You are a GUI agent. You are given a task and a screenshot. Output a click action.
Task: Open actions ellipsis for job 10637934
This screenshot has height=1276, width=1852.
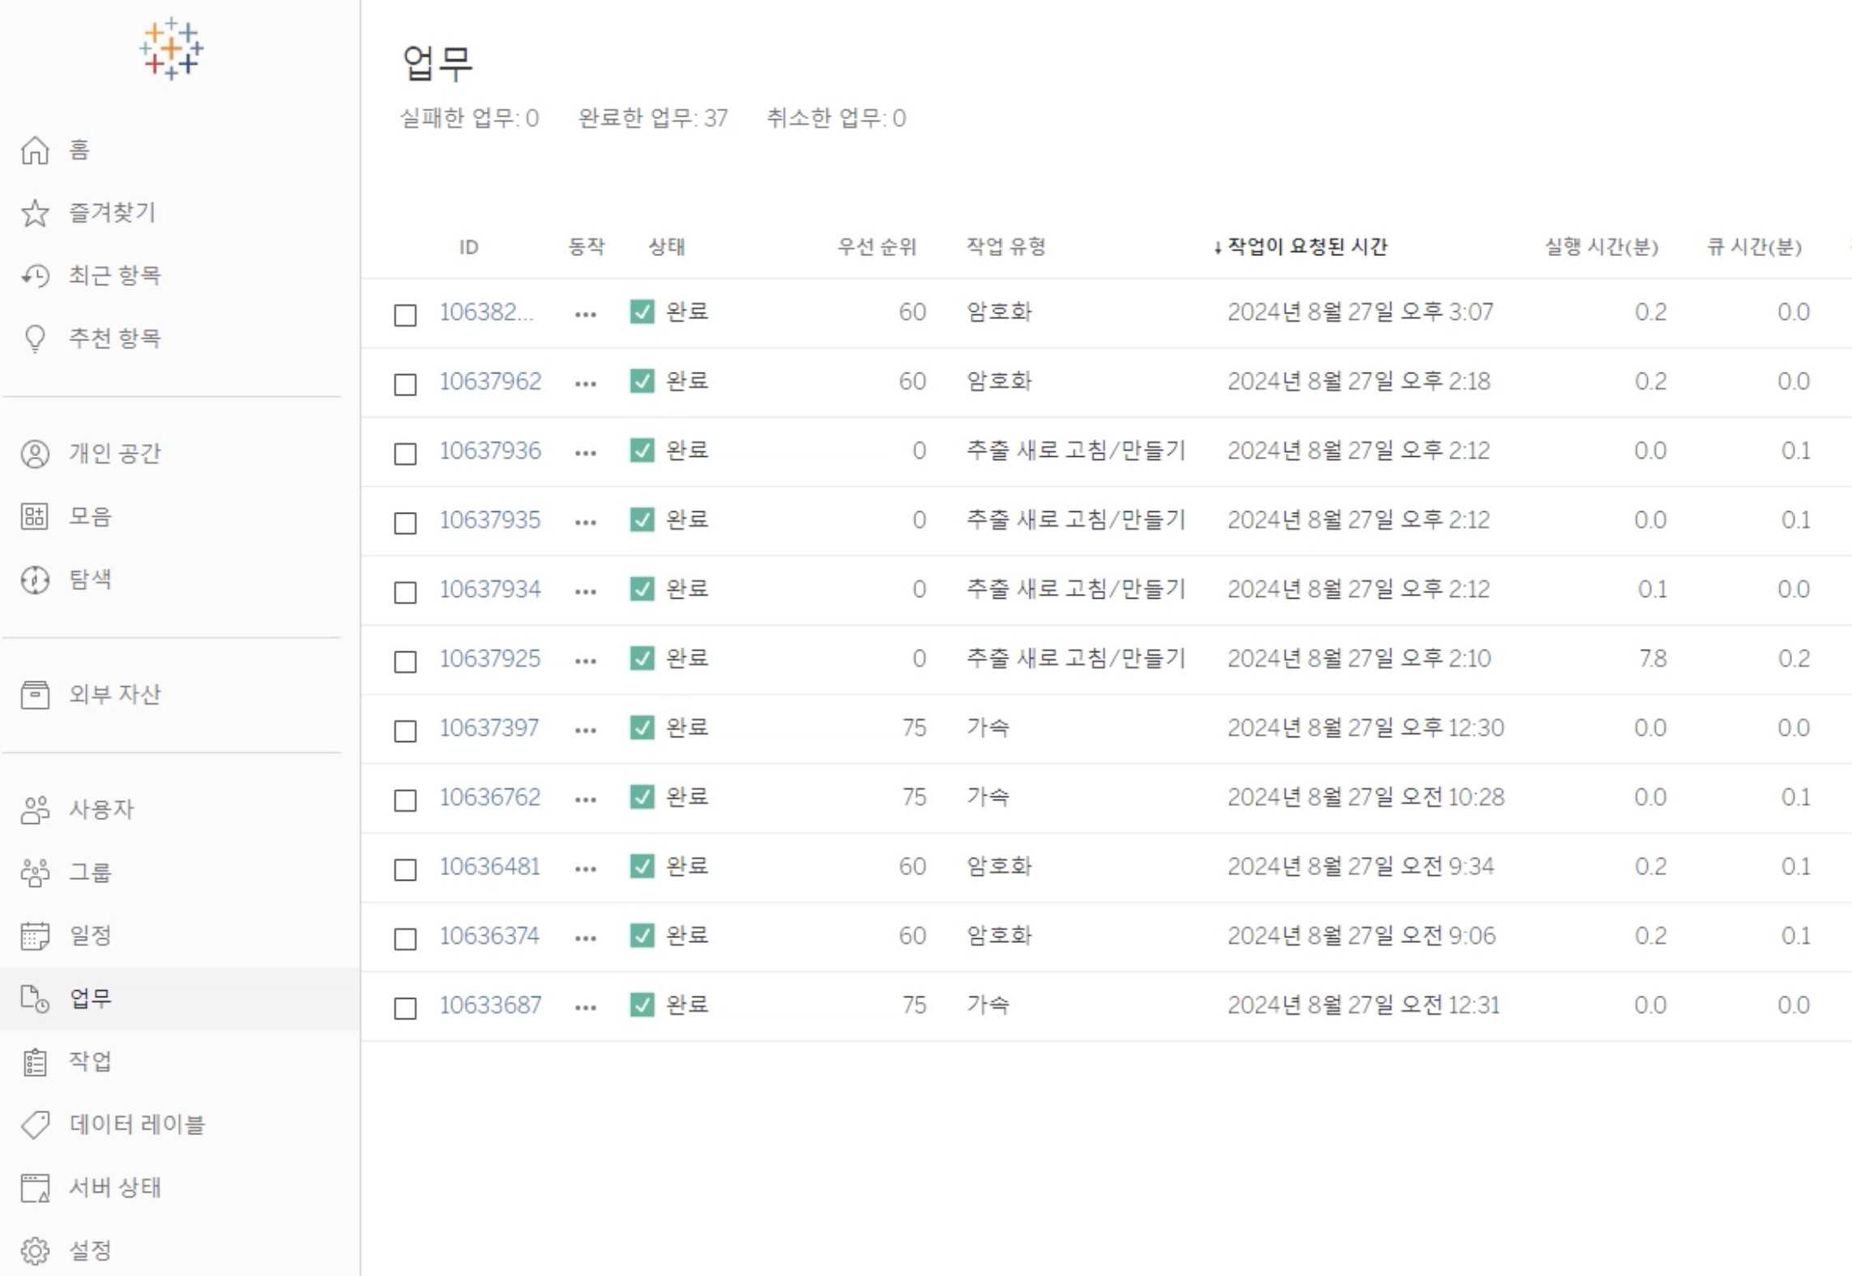point(586,592)
